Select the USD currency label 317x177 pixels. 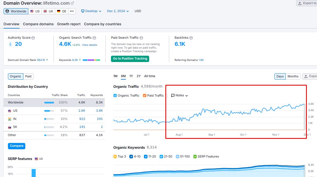[138, 11]
